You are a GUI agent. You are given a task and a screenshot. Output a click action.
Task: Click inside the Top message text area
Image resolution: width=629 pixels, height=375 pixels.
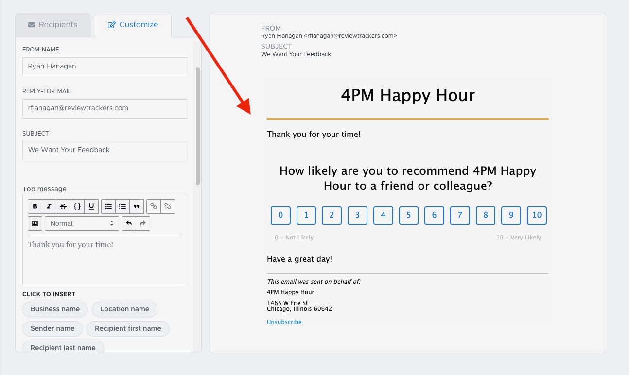(105, 261)
